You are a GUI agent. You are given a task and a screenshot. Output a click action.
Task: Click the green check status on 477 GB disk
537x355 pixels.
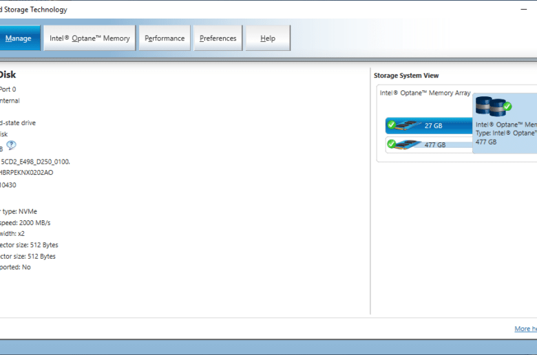click(392, 143)
